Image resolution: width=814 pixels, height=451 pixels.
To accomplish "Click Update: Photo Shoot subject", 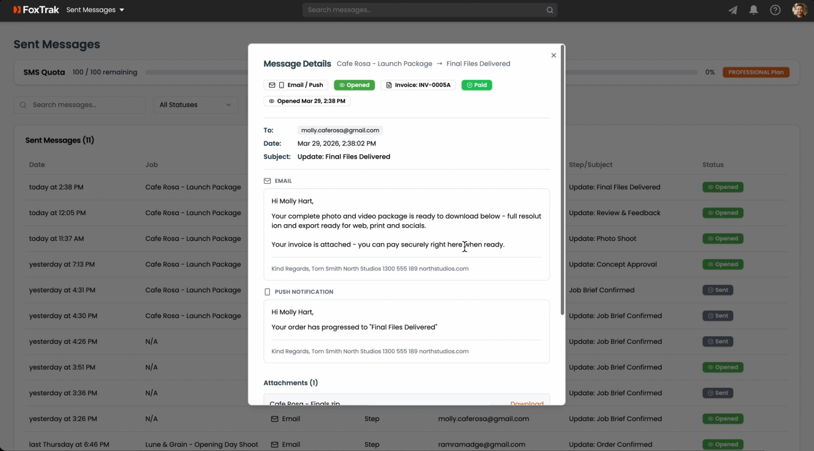I will pyautogui.click(x=602, y=239).
